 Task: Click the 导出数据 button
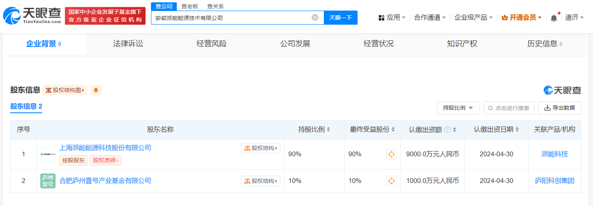pos(560,108)
